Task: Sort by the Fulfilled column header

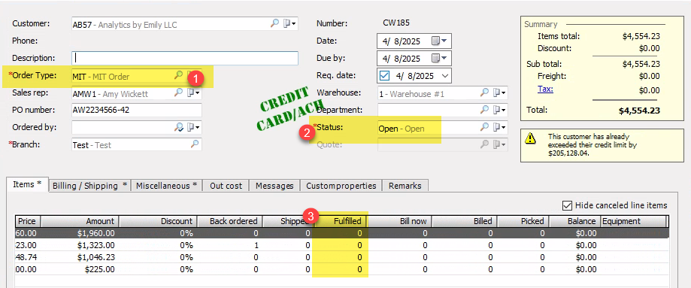Action: tap(341, 221)
